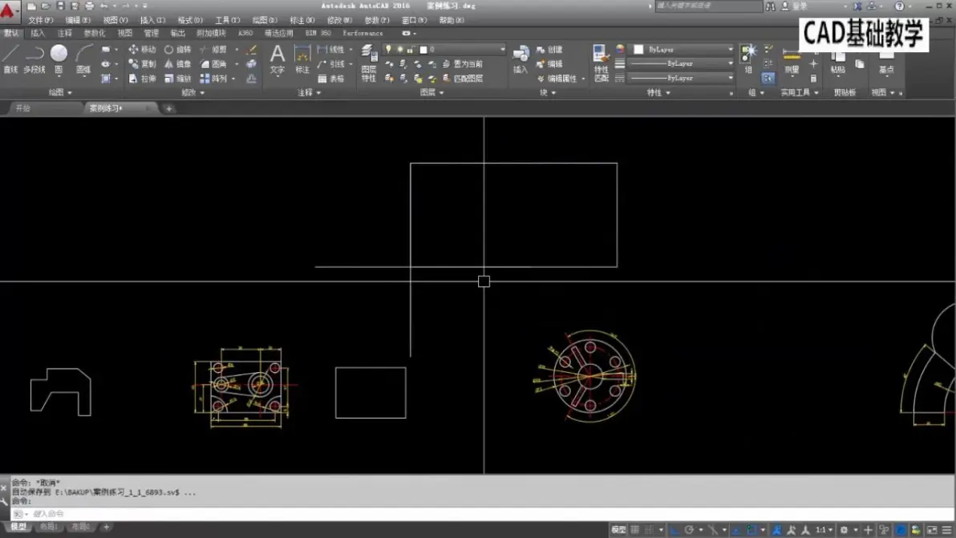Click the Move (移动) tool
This screenshot has width=956, height=538.
tap(143, 50)
